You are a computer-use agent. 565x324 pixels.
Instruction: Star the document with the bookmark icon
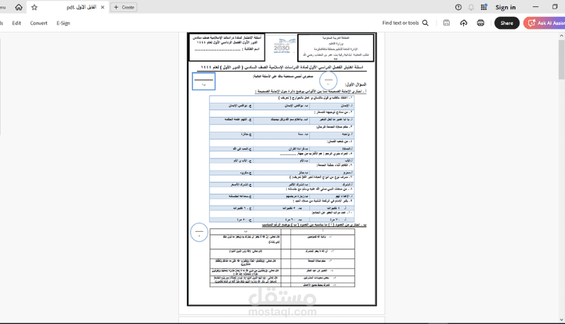click(x=34, y=7)
